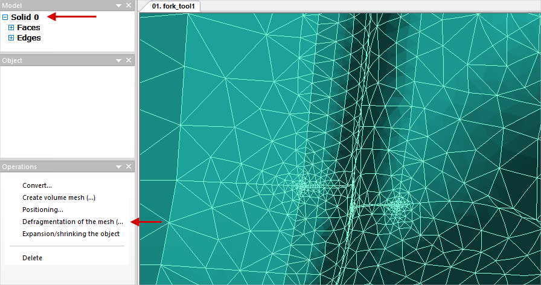Image resolution: width=541 pixels, height=285 pixels.
Task: Close the Operations panel
Action: 129,167
